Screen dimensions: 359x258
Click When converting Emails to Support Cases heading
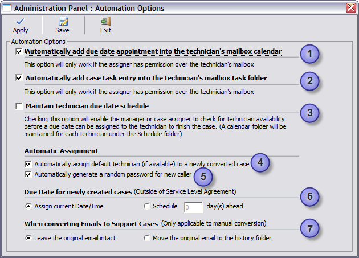click(x=91, y=224)
